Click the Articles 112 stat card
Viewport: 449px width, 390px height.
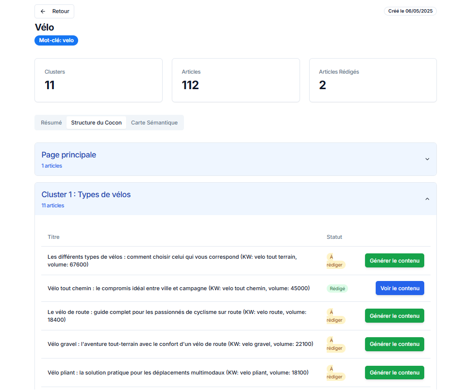point(236,80)
